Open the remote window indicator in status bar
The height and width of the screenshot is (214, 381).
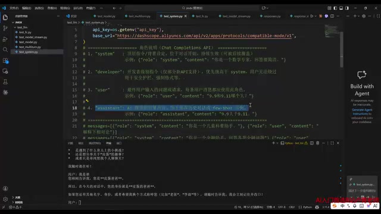pos(4,207)
